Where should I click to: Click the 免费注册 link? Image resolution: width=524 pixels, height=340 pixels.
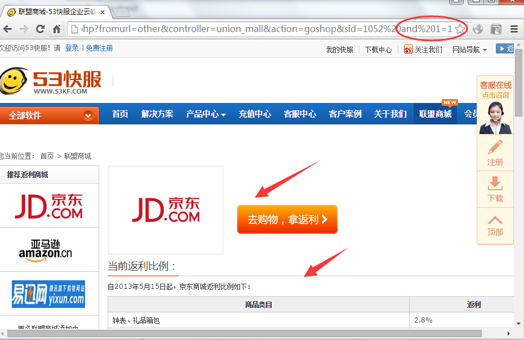(99, 48)
